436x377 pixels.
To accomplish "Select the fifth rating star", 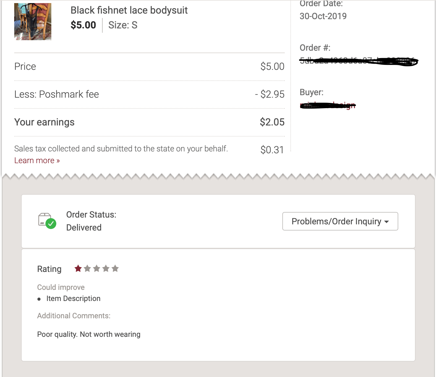I will [115, 269].
